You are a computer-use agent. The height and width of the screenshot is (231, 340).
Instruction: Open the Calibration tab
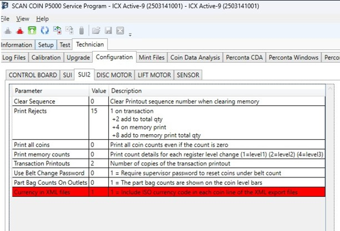[x=46, y=58]
